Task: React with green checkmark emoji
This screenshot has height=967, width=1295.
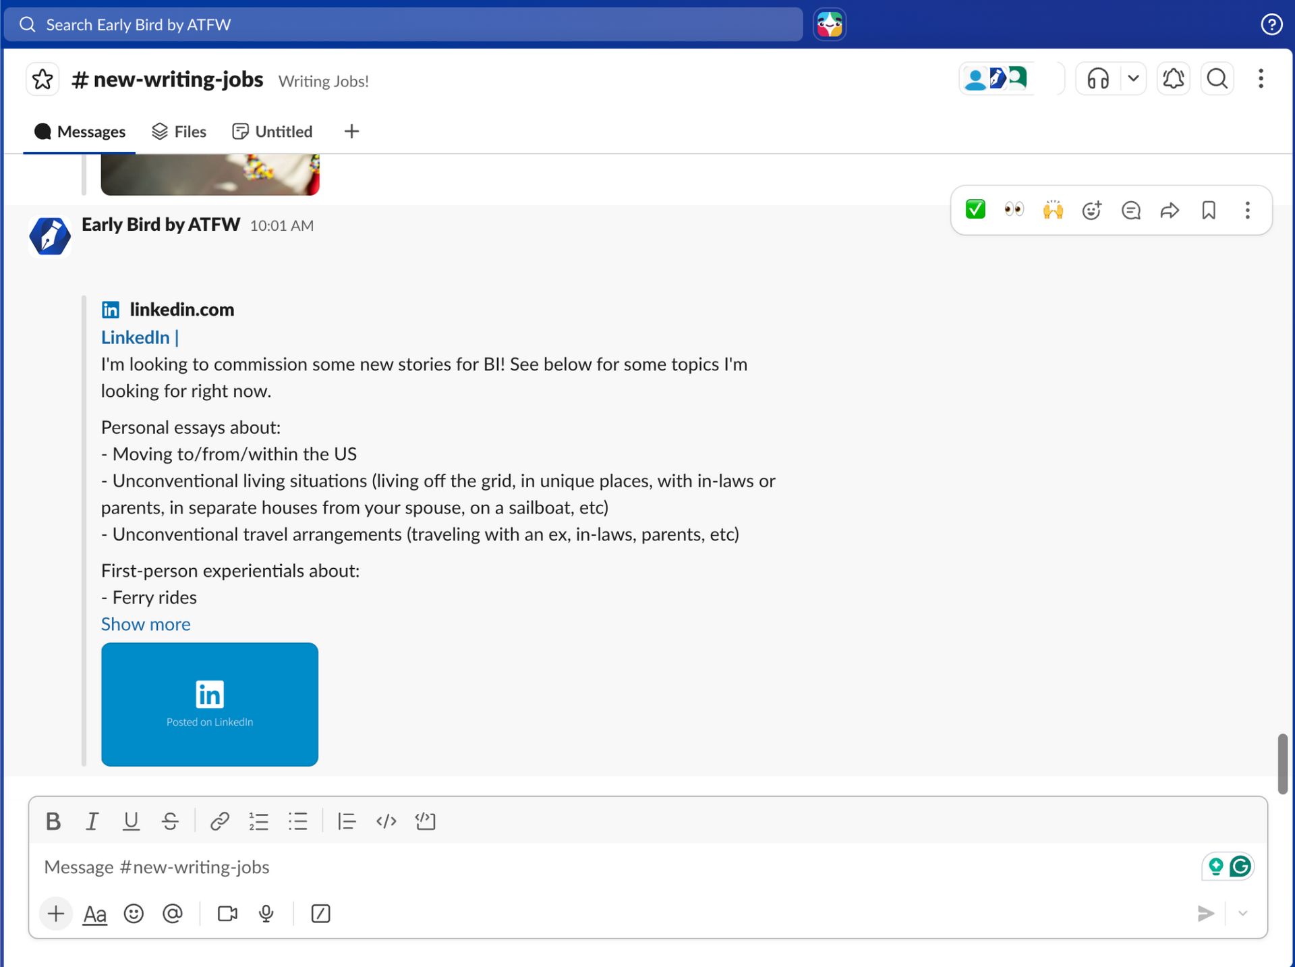Action: click(975, 210)
